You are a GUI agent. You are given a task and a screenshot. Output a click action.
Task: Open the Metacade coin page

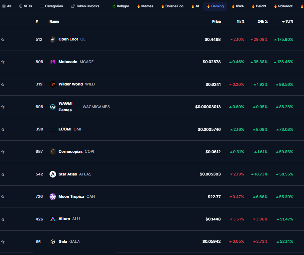click(x=68, y=62)
